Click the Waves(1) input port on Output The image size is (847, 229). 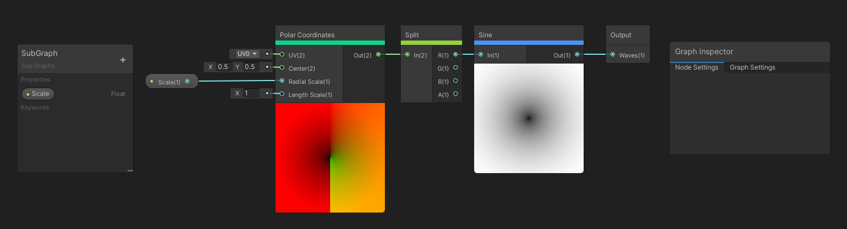[613, 54]
